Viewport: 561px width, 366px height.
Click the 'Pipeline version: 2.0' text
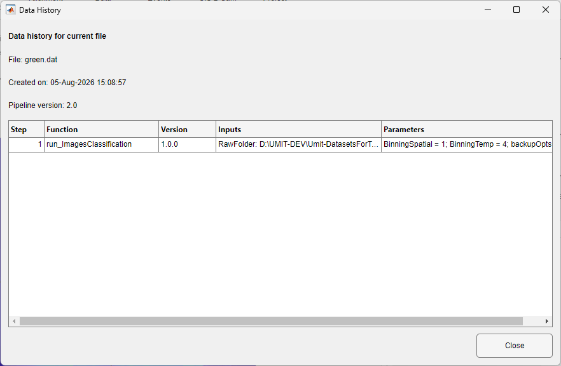pos(43,105)
